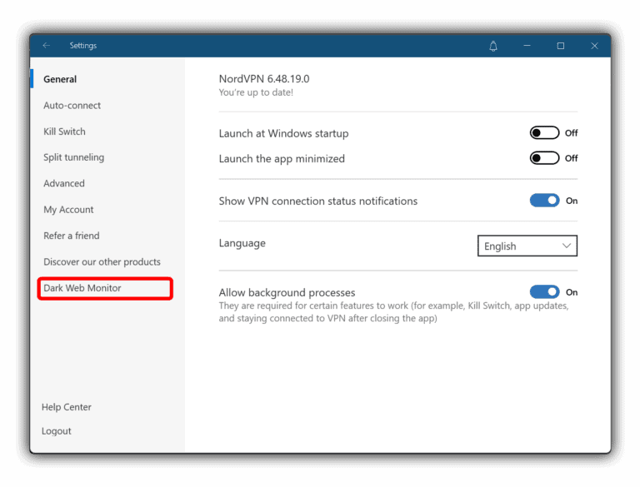The width and height of the screenshot is (640, 487).
Task: Click the back arrow in title bar
Action: pyautogui.click(x=47, y=46)
